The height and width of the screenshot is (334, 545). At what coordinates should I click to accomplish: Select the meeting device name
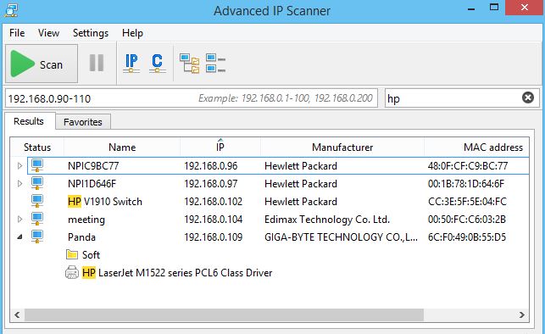coord(86,220)
